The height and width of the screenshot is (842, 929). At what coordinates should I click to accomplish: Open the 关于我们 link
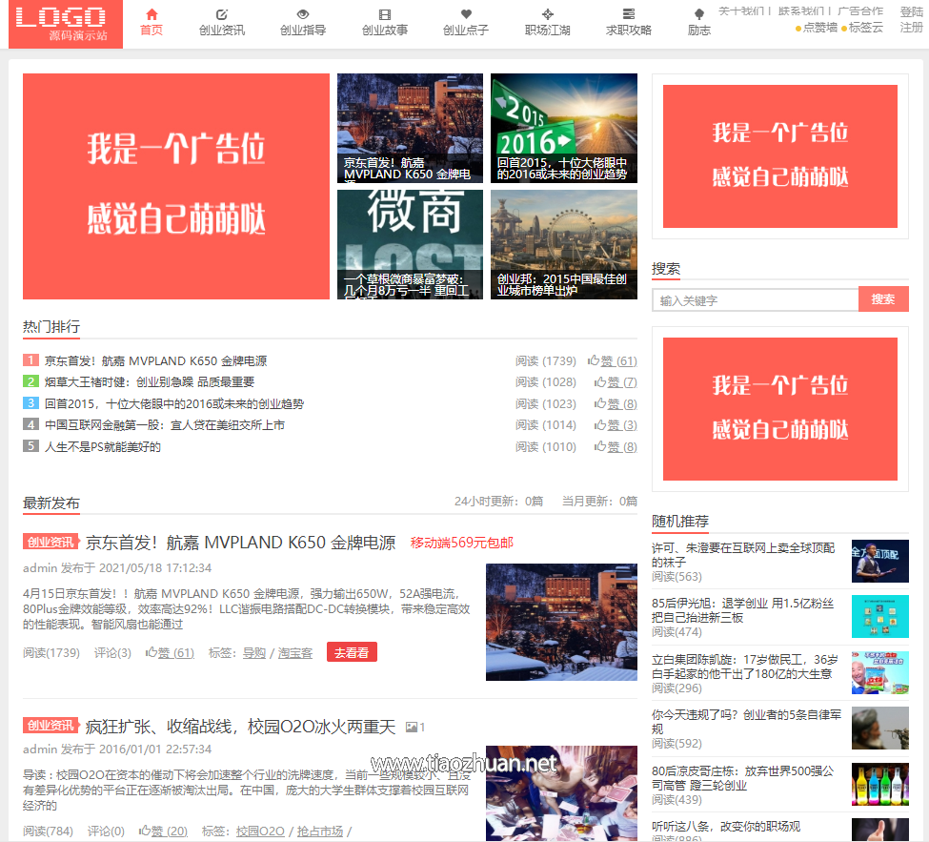740,10
